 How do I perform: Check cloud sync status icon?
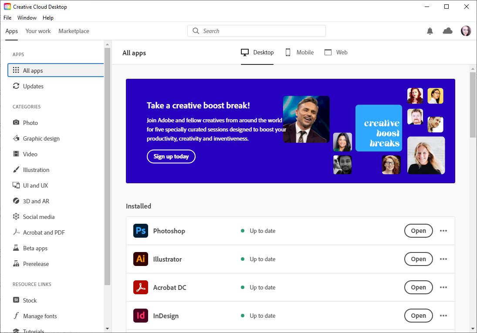click(447, 31)
